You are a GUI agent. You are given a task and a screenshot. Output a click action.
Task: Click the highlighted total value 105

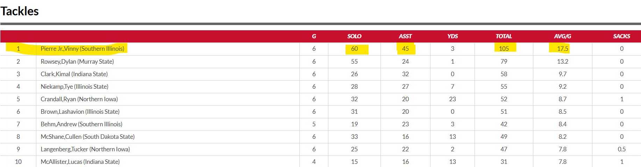click(x=504, y=49)
